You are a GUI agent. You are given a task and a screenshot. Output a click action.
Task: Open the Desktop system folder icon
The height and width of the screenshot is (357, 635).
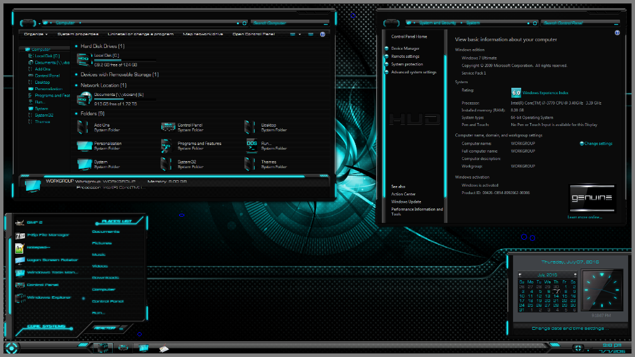[250, 127]
